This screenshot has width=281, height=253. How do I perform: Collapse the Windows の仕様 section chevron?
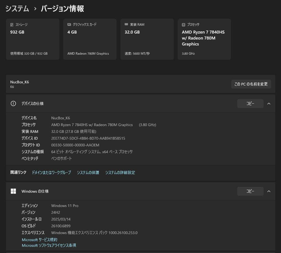click(269, 191)
